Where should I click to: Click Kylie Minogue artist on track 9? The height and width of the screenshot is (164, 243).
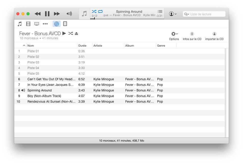pyautogui.click(x=104, y=96)
